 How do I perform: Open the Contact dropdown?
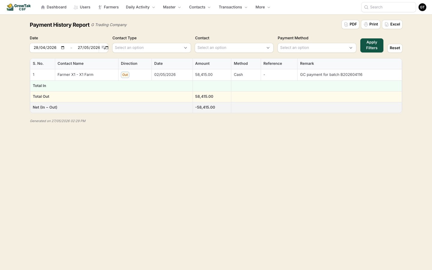pyautogui.click(x=234, y=48)
